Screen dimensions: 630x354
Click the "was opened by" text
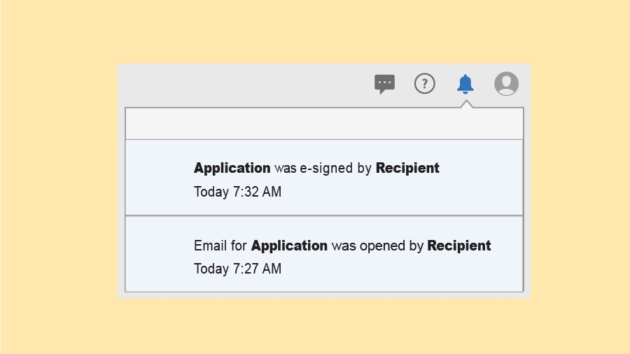click(377, 246)
